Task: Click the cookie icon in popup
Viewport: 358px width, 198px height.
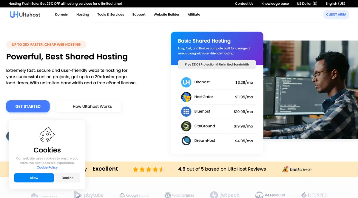Action: point(47,135)
